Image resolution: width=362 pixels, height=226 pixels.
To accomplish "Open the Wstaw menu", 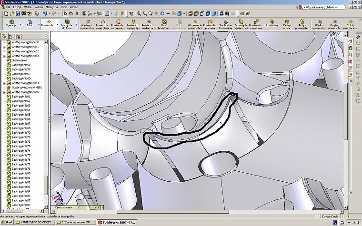I will pos(39,8).
